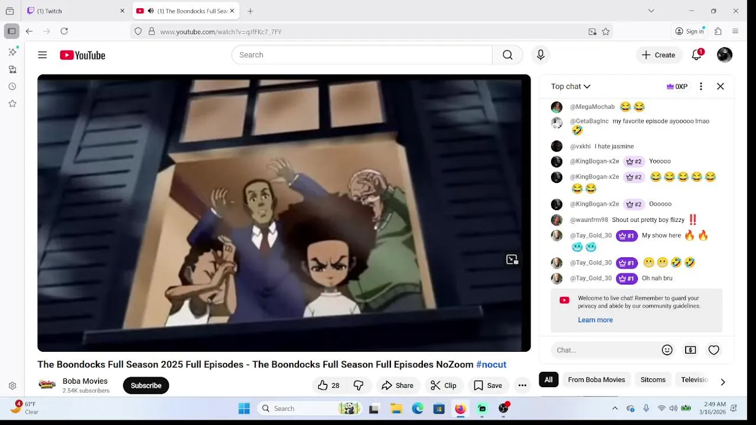Go to YouTube home via logo

coord(83,55)
